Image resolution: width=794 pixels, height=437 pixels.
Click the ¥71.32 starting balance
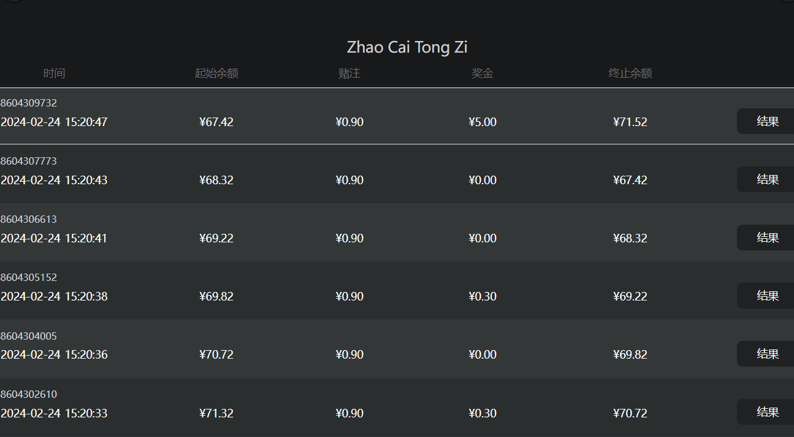tap(216, 413)
